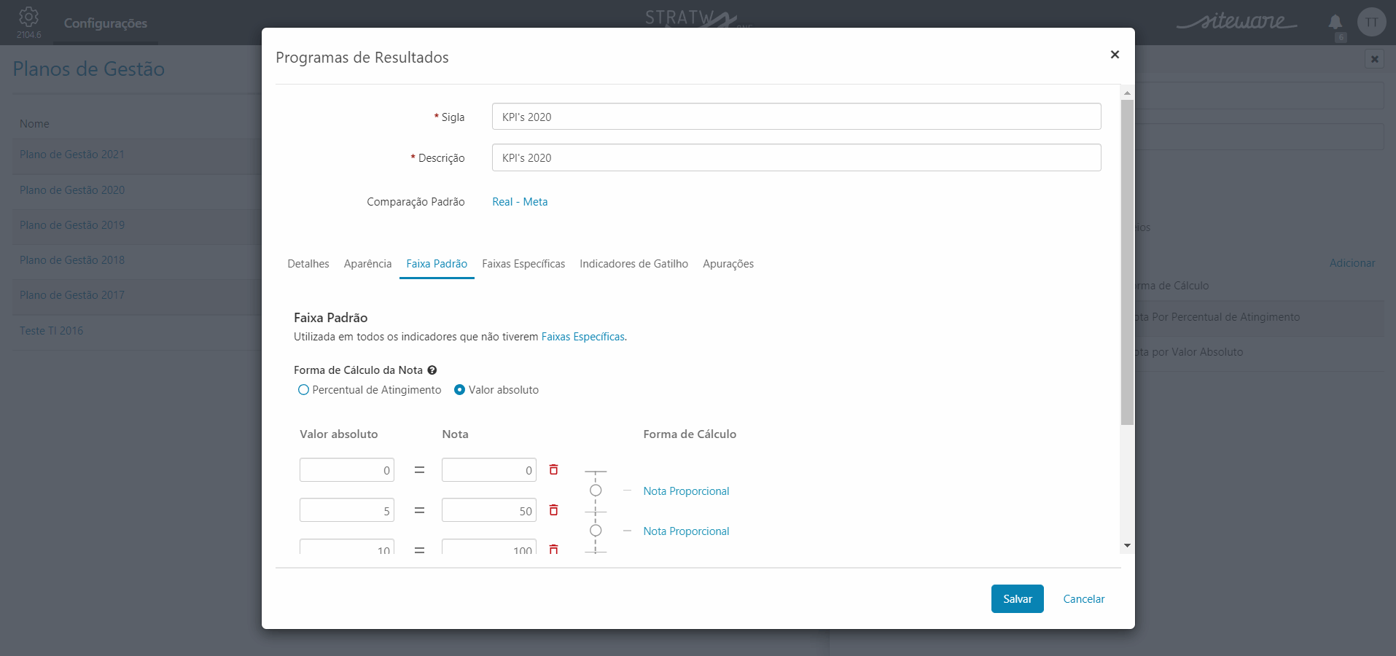
Task: Switch to the Apurações tab
Action: tap(728, 264)
